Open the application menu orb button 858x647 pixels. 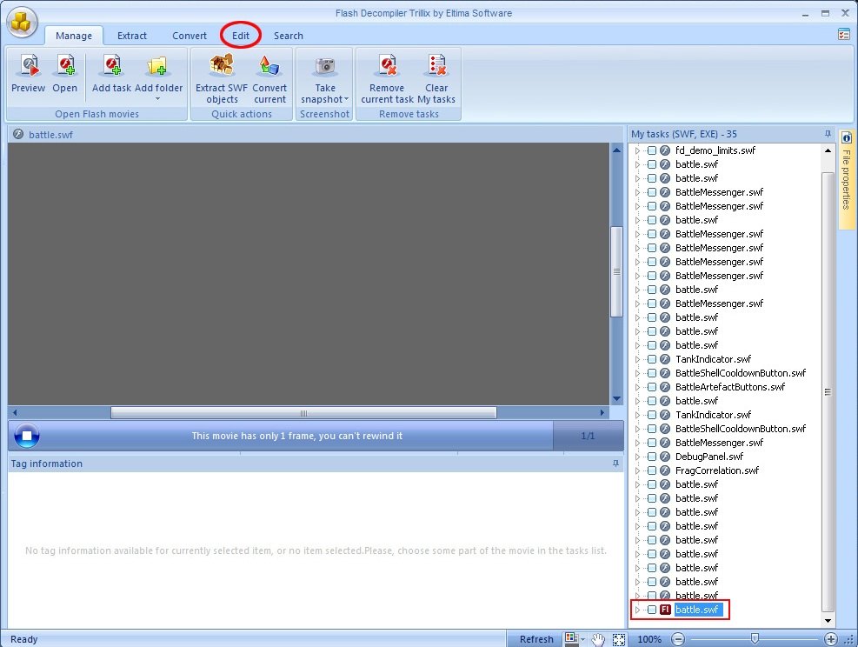tap(22, 23)
